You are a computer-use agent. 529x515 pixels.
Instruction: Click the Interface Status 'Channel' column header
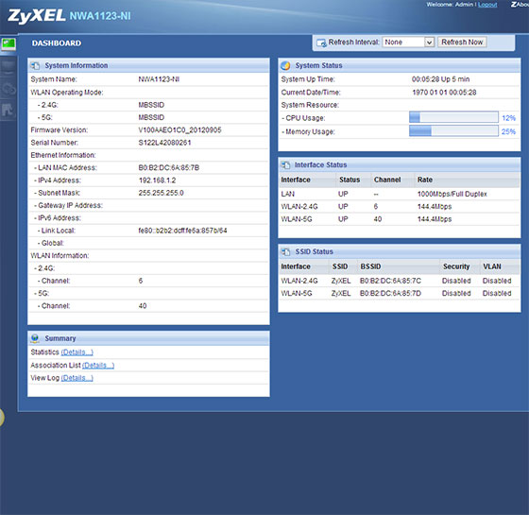387,180
